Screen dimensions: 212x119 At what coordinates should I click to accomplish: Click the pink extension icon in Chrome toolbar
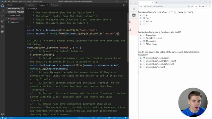(196, 6)
